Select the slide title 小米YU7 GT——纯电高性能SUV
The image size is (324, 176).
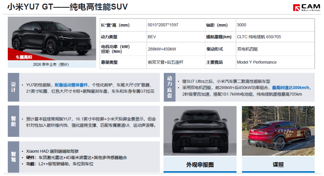click(x=67, y=7)
